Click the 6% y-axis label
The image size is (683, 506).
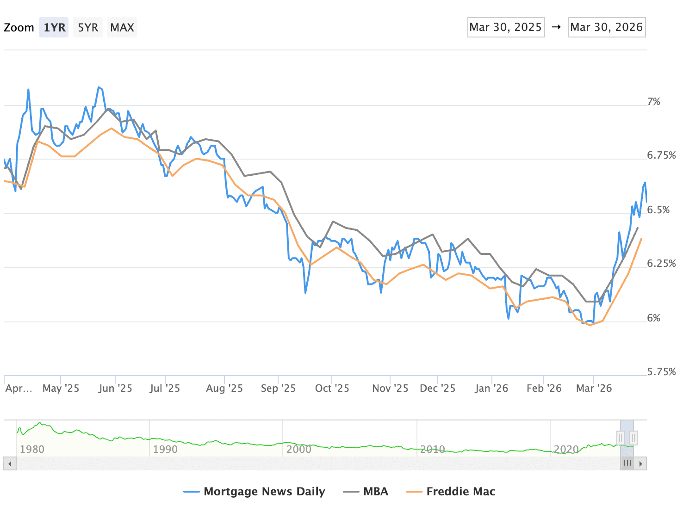click(x=653, y=318)
